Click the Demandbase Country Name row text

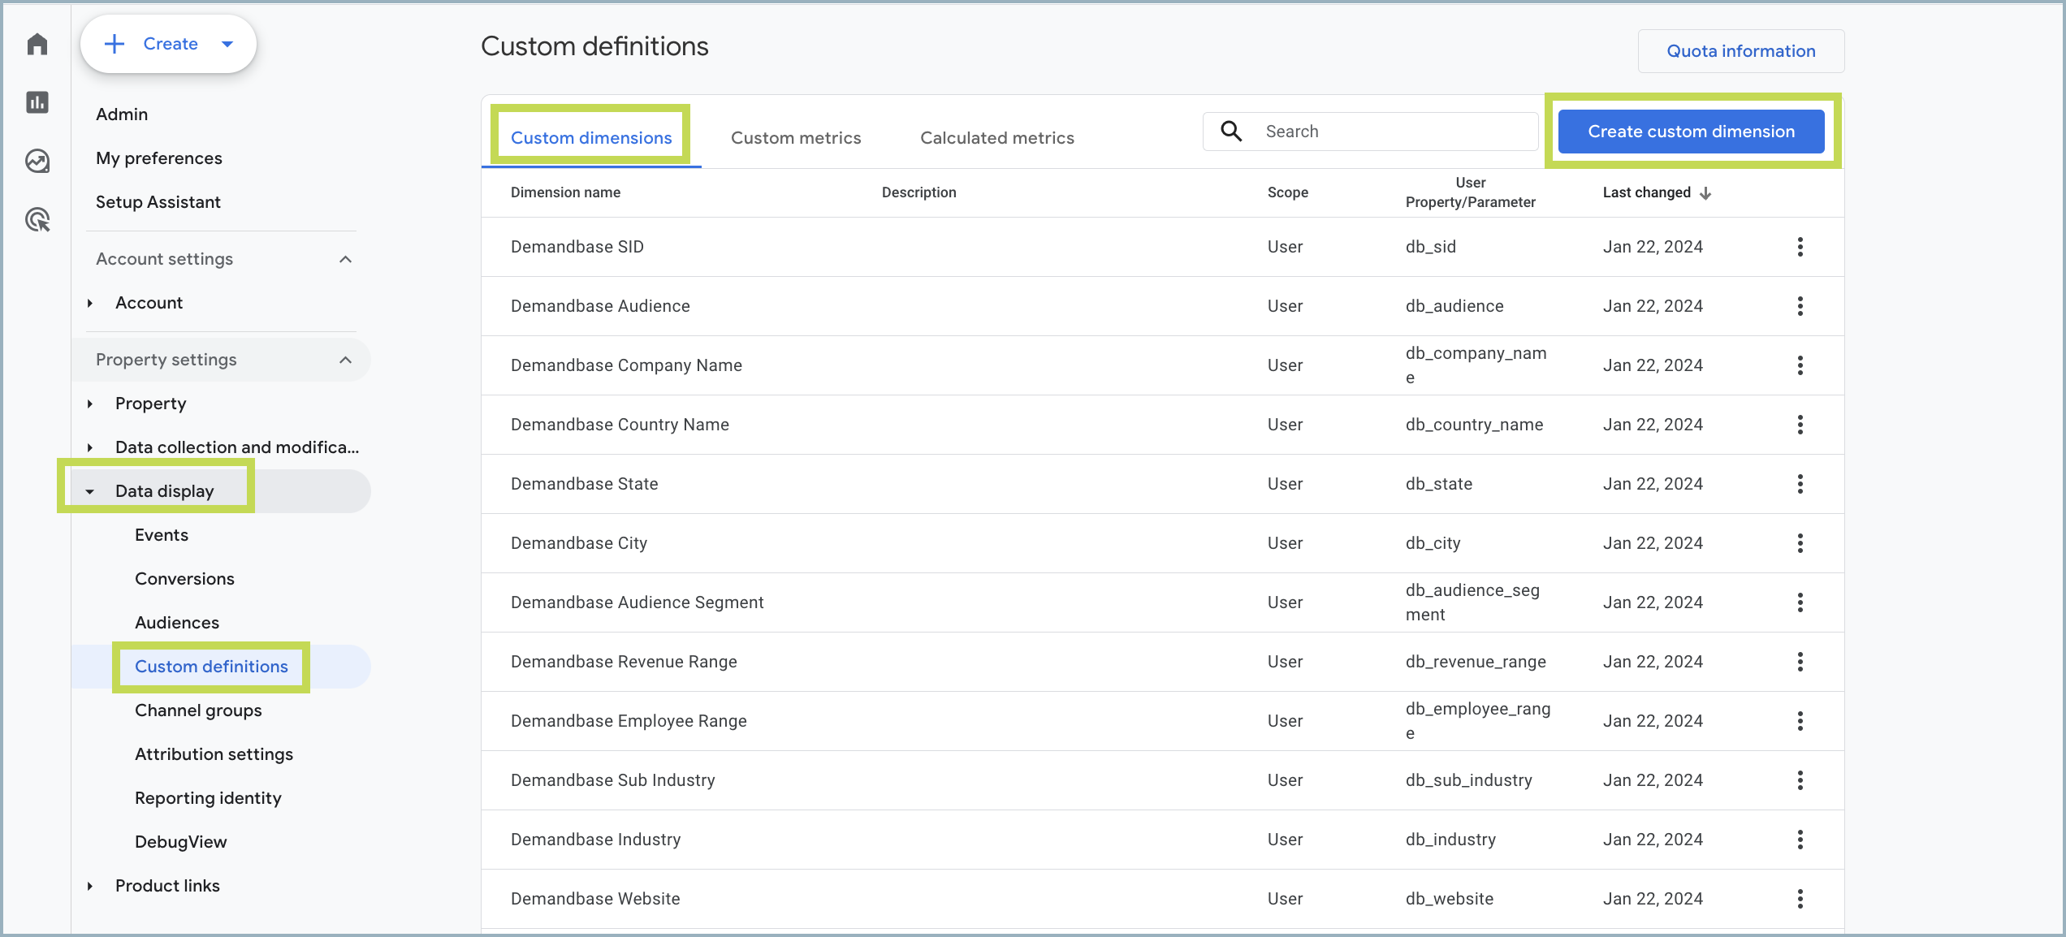(620, 425)
